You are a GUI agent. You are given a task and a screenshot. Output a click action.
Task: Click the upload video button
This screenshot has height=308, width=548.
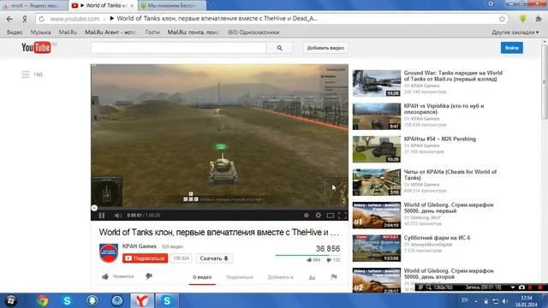click(x=325, y=48)
